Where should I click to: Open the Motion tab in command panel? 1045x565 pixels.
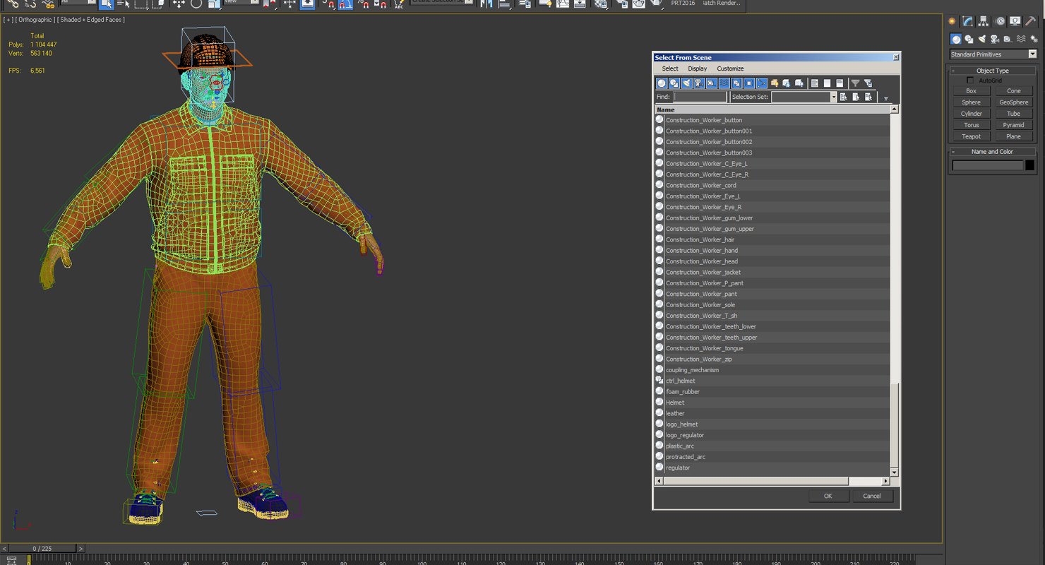click(1001, 21)
